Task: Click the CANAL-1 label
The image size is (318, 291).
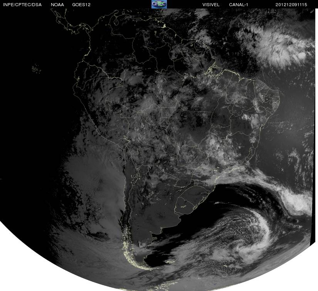Action: 239,5
